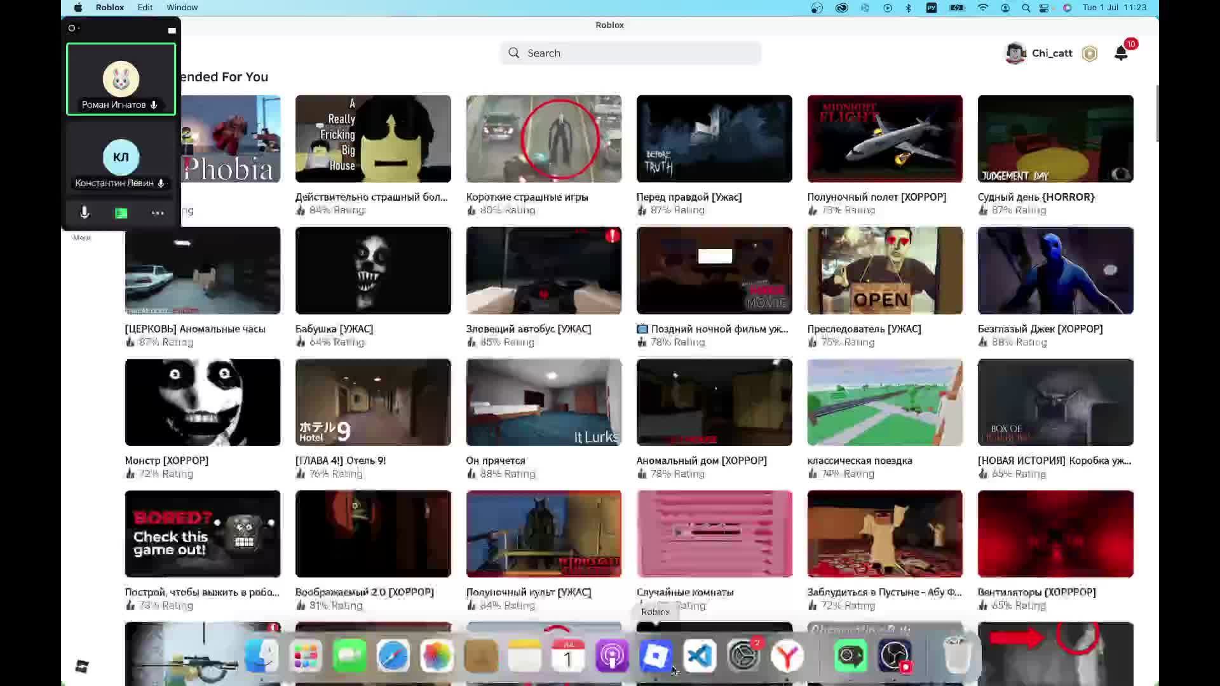Open game Короткие страшные игры

coord(544,139)
